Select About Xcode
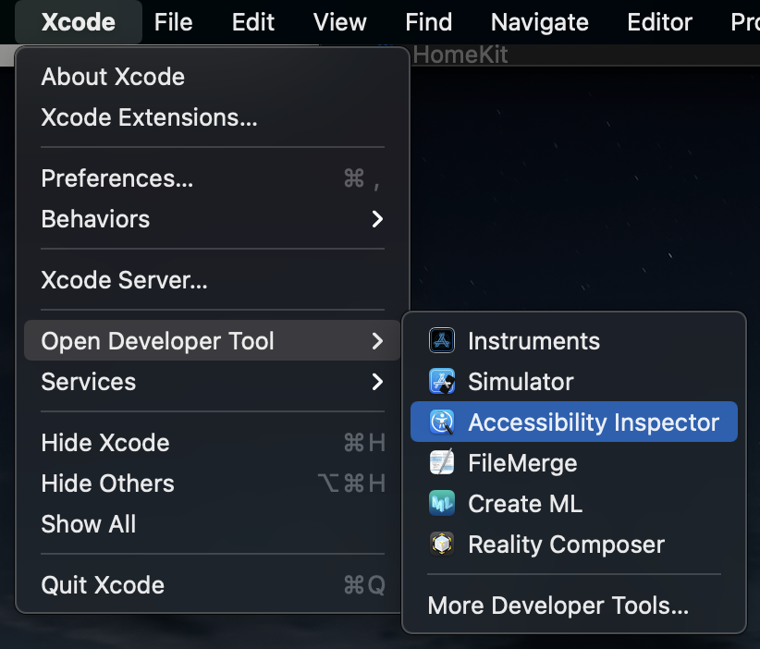760x649 pixels. point(113,77)
